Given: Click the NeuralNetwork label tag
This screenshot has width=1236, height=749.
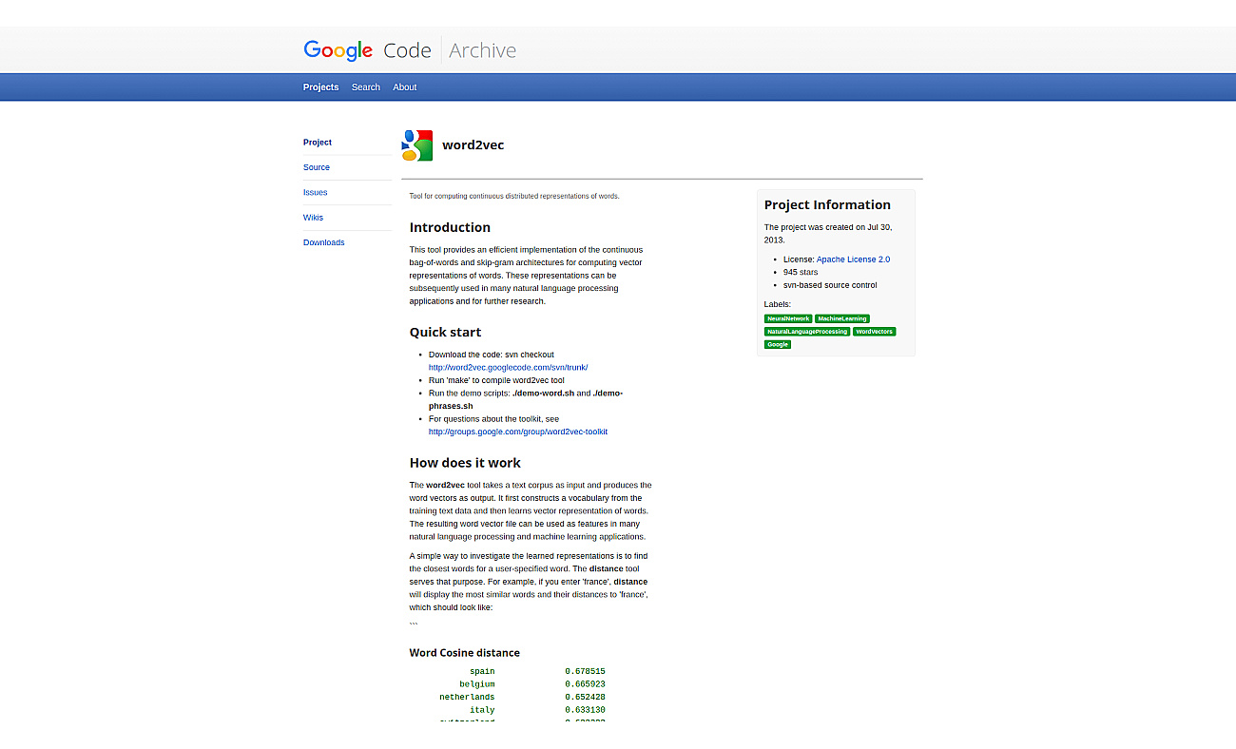Looking at the screenshot, I should (788, 318).
